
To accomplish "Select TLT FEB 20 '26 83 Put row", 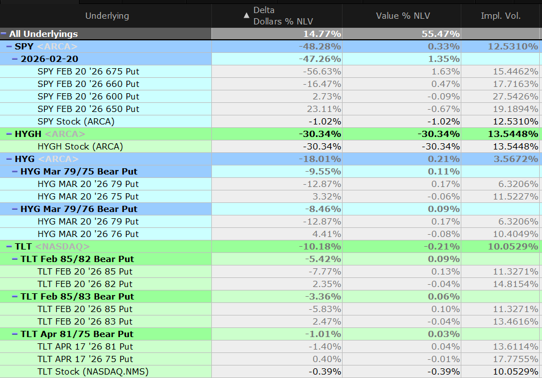I will coord(270,321).
